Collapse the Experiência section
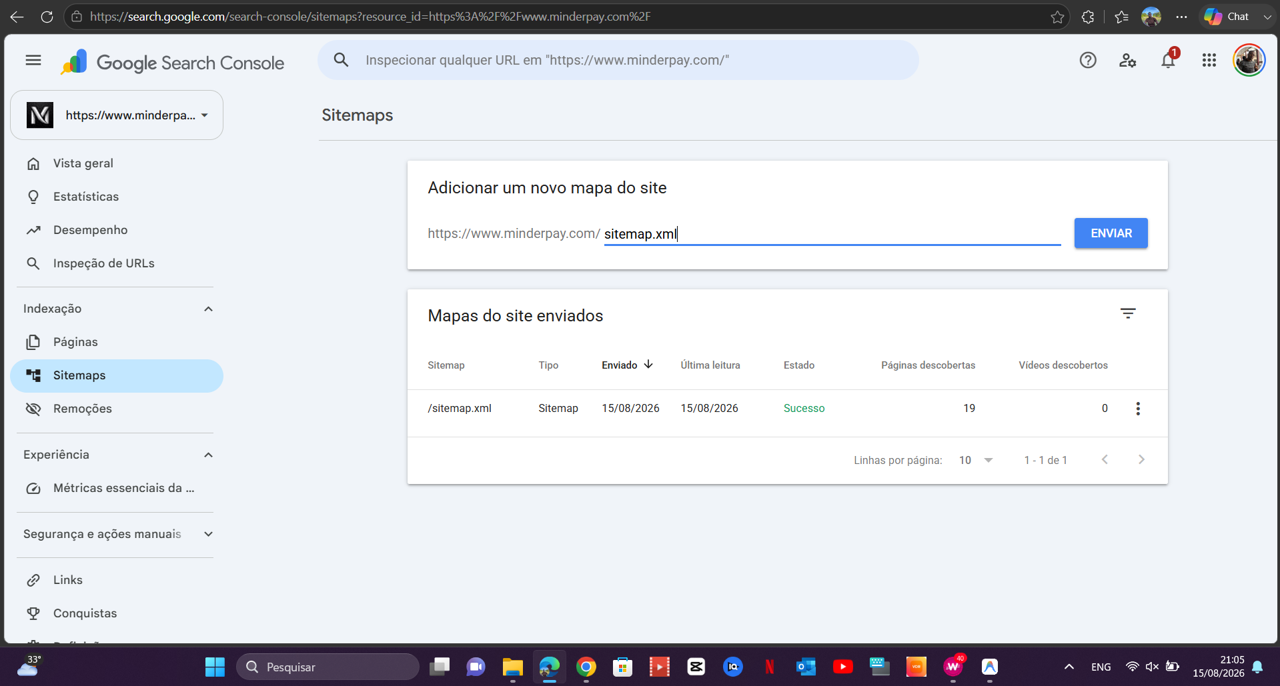Viewport: 1280px width, 686px height. pyautogui.click(x=208, y=455)
